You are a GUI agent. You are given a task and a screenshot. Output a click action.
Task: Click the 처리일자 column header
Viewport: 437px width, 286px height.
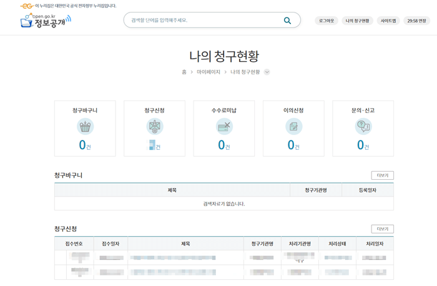tap(375, 244)
